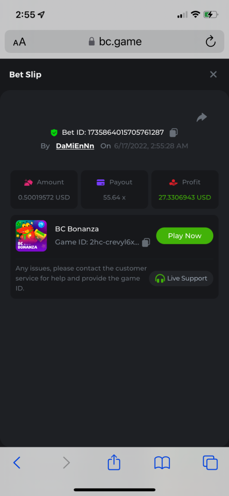Open the BC Bonanza game thumbnail
The width and height of the screenshot is (229, 496).
31,236
